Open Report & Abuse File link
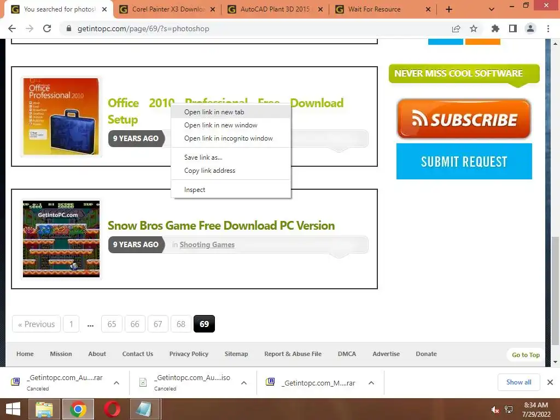Screen dimensions: 560x420 tap(293, 354)
